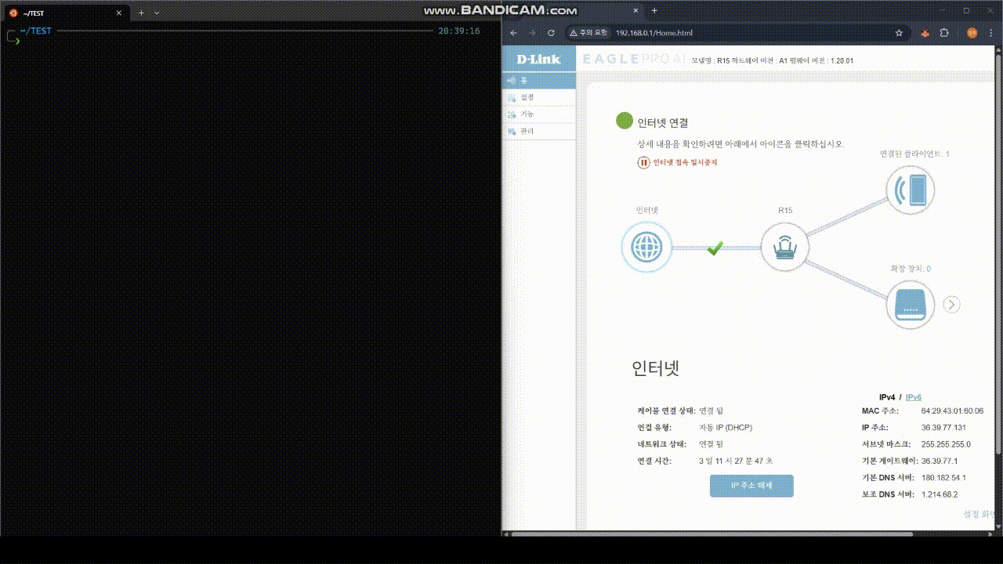This screenshot has width=1003, height=564.
Task: Click the 인터넷 section heading
Action: point(655,369)
